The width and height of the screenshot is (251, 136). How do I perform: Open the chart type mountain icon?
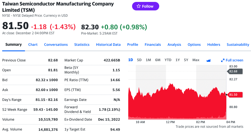click(x=208, y=60)
